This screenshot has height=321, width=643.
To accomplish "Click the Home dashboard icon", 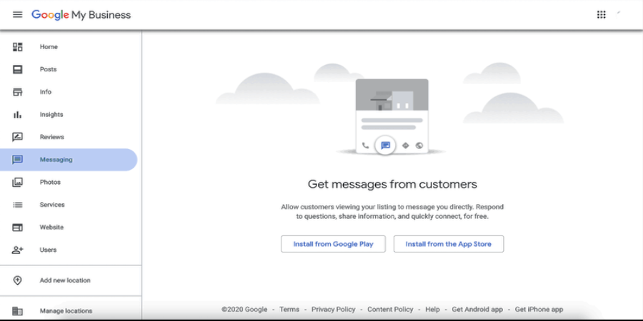I will 17,46.
